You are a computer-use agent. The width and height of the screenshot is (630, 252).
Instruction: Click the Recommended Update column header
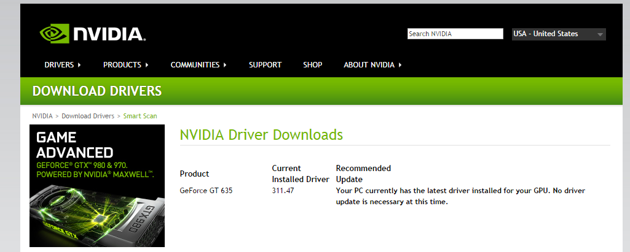pos(363,174)
